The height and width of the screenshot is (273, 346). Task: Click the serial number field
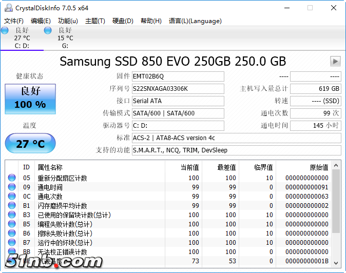[x=178, y=89]
